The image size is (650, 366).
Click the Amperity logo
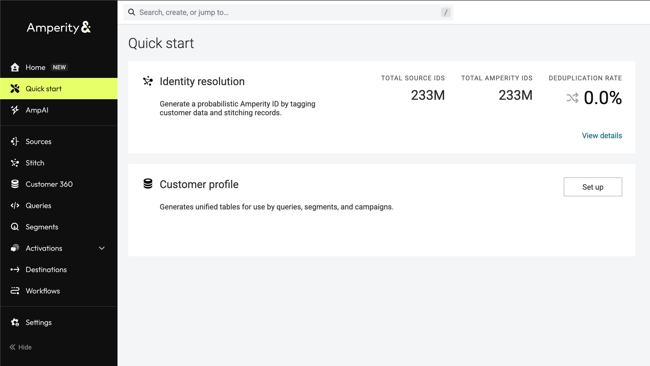pyautogui.click(x=59, y=27)
